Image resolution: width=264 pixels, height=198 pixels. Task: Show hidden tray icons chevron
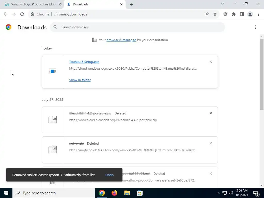[218, 193]
